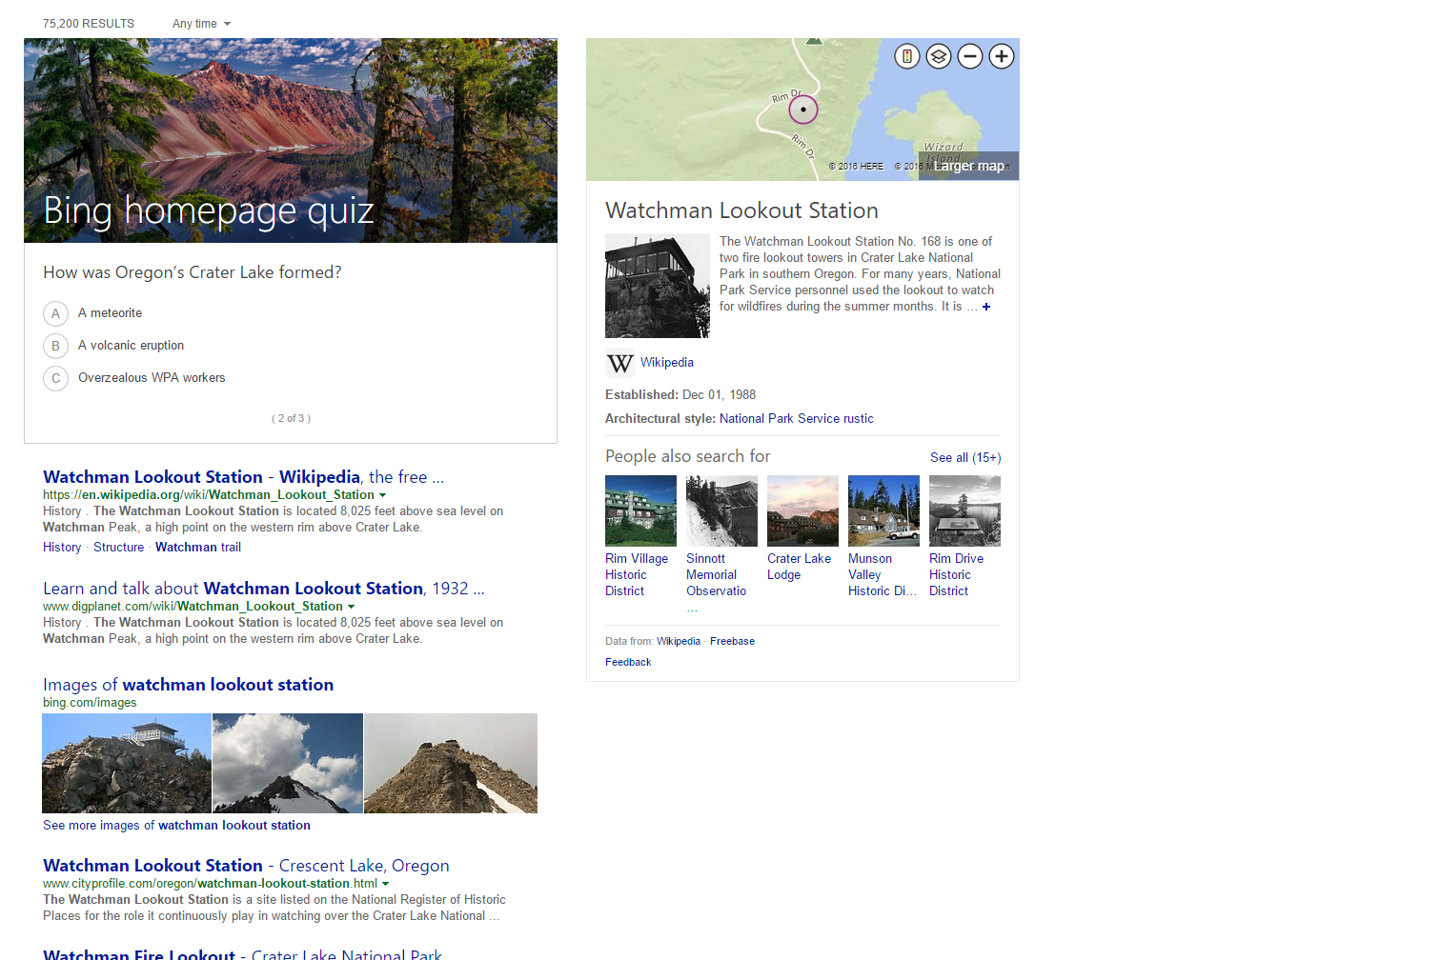
Task: Open Images of watchman lookout station
Action: click(188, 685)
